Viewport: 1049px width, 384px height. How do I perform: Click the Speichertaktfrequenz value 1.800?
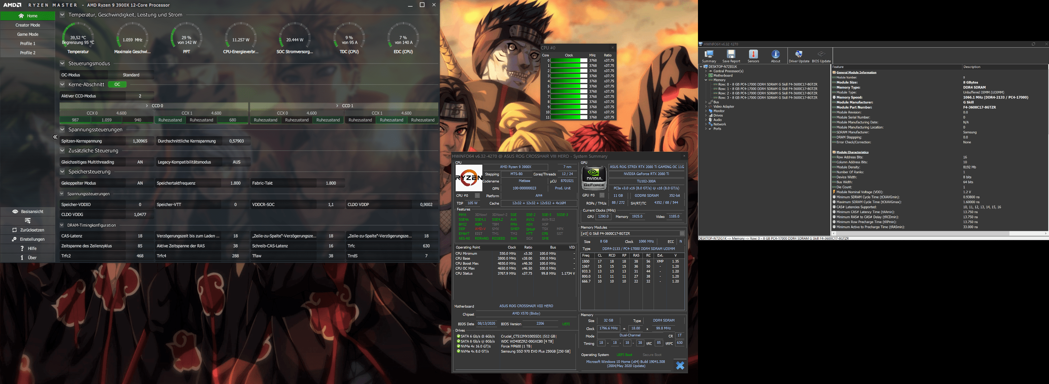point(235,183)
